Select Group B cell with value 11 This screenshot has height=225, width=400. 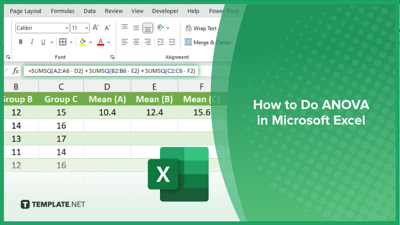point(21,152)
